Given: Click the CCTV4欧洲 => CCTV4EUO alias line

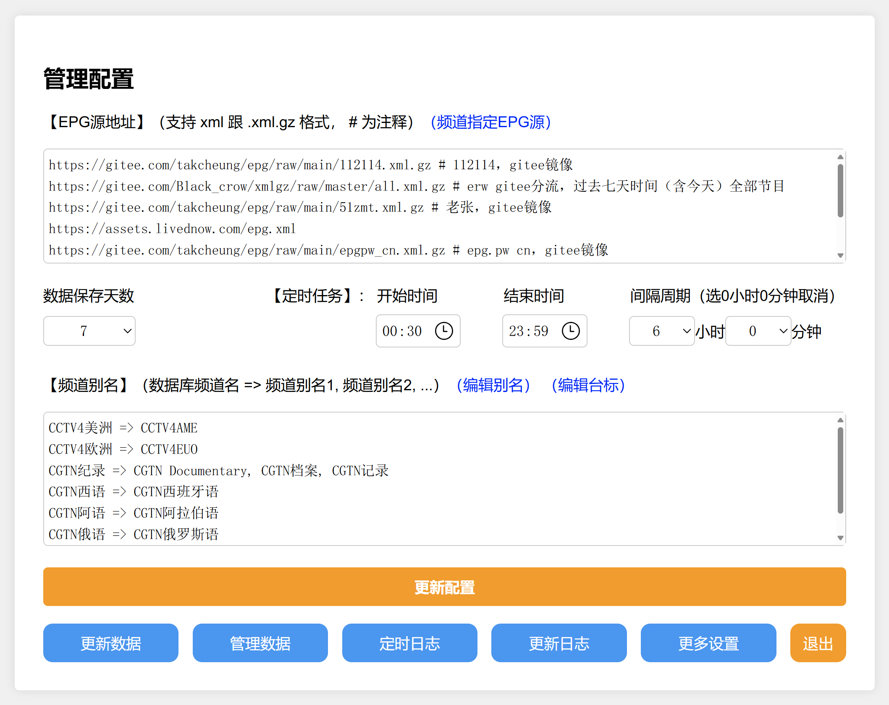Looking at the screenshot, I should 123,449.
